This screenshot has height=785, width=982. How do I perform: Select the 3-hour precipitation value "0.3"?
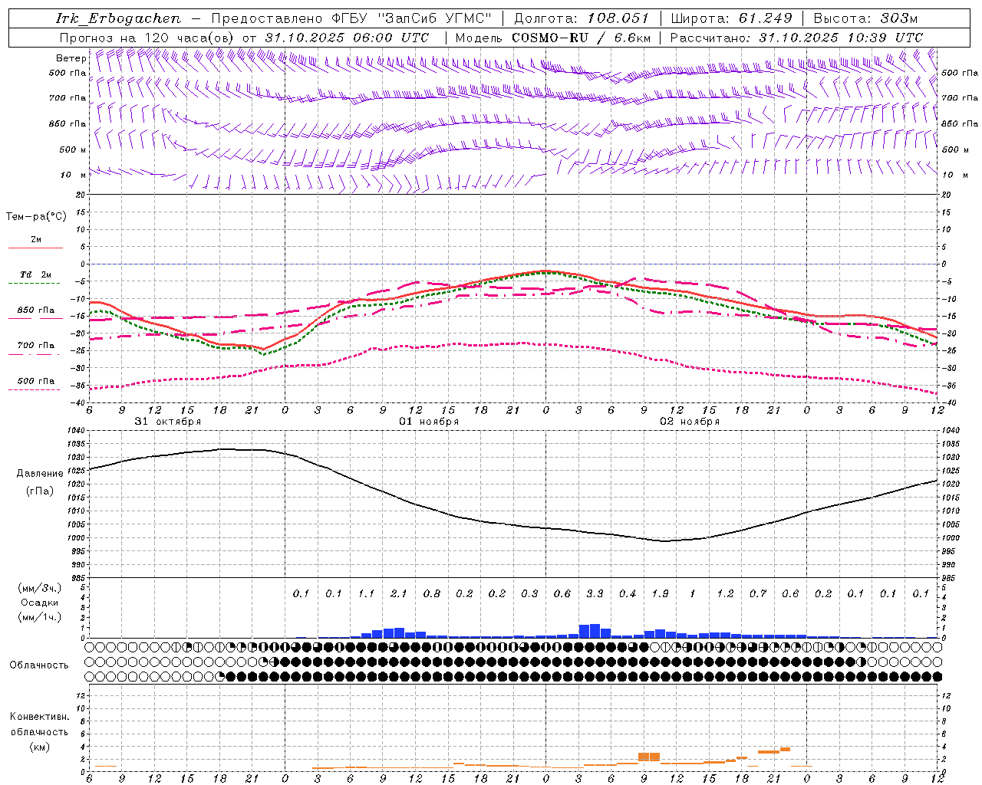click(529, 593)
